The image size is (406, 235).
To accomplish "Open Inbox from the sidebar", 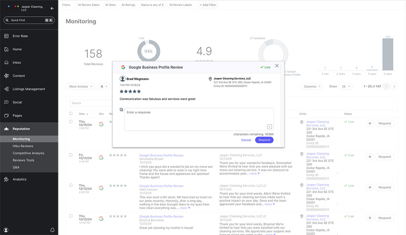I will (6, 63).
